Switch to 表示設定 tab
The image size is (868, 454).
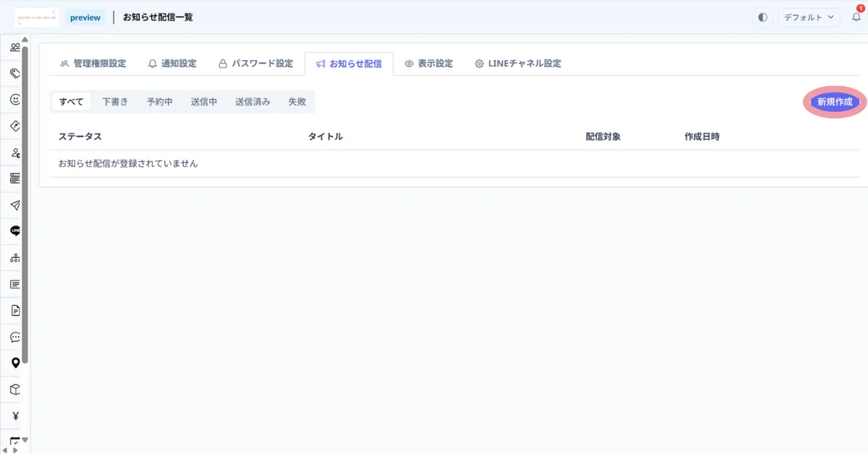tap(428, 64)
